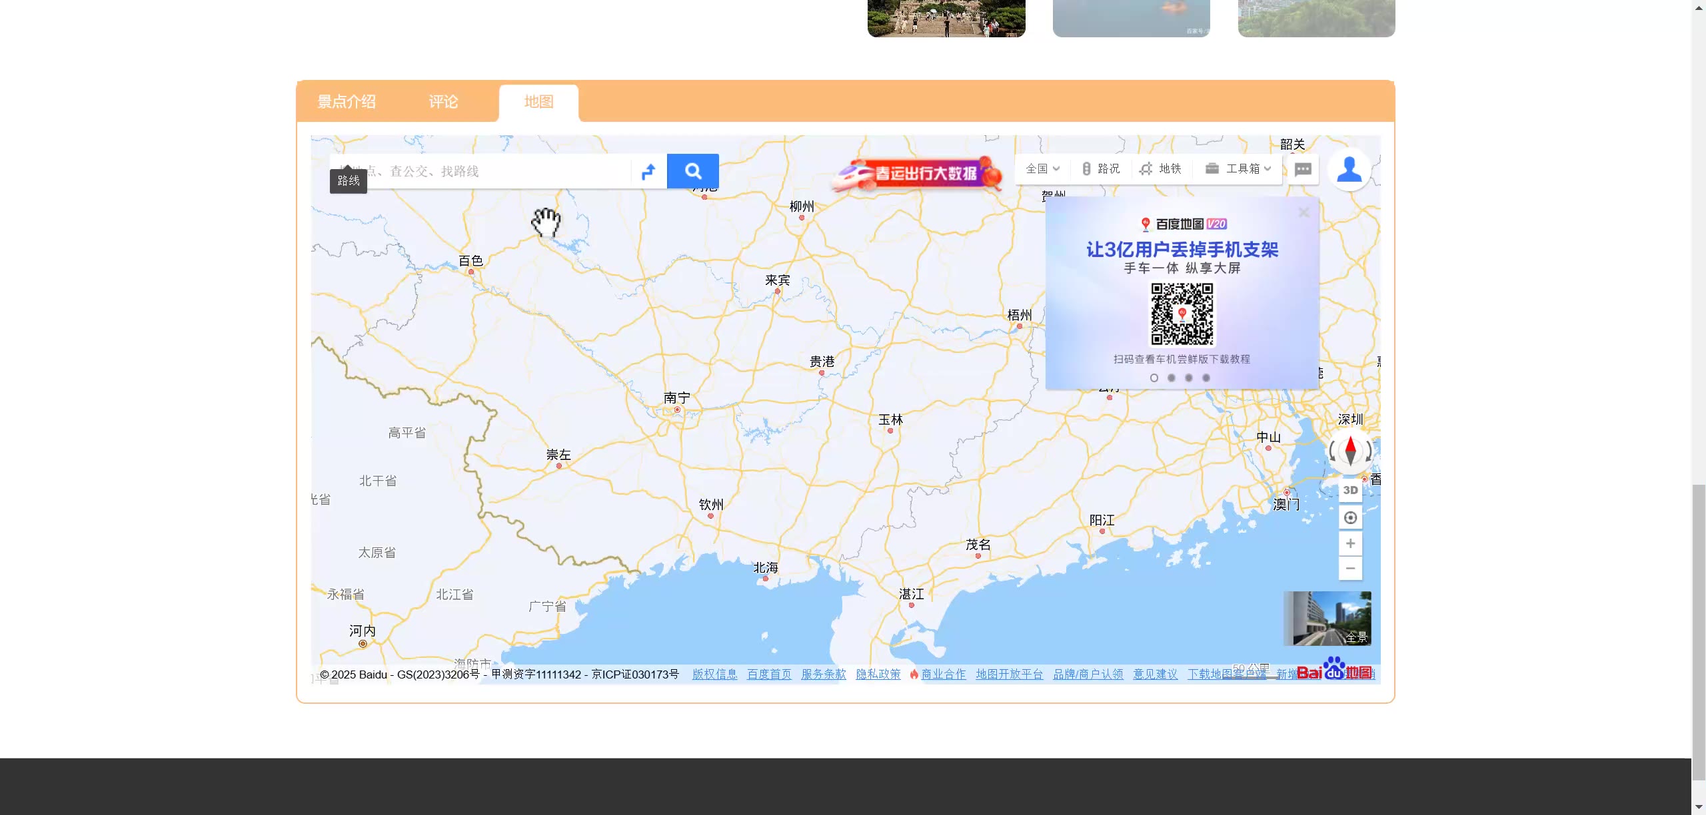This screenshot has width=1706, height=815.
Task: Expand the 全国 city dropdown
Action: pos(1042,168)
